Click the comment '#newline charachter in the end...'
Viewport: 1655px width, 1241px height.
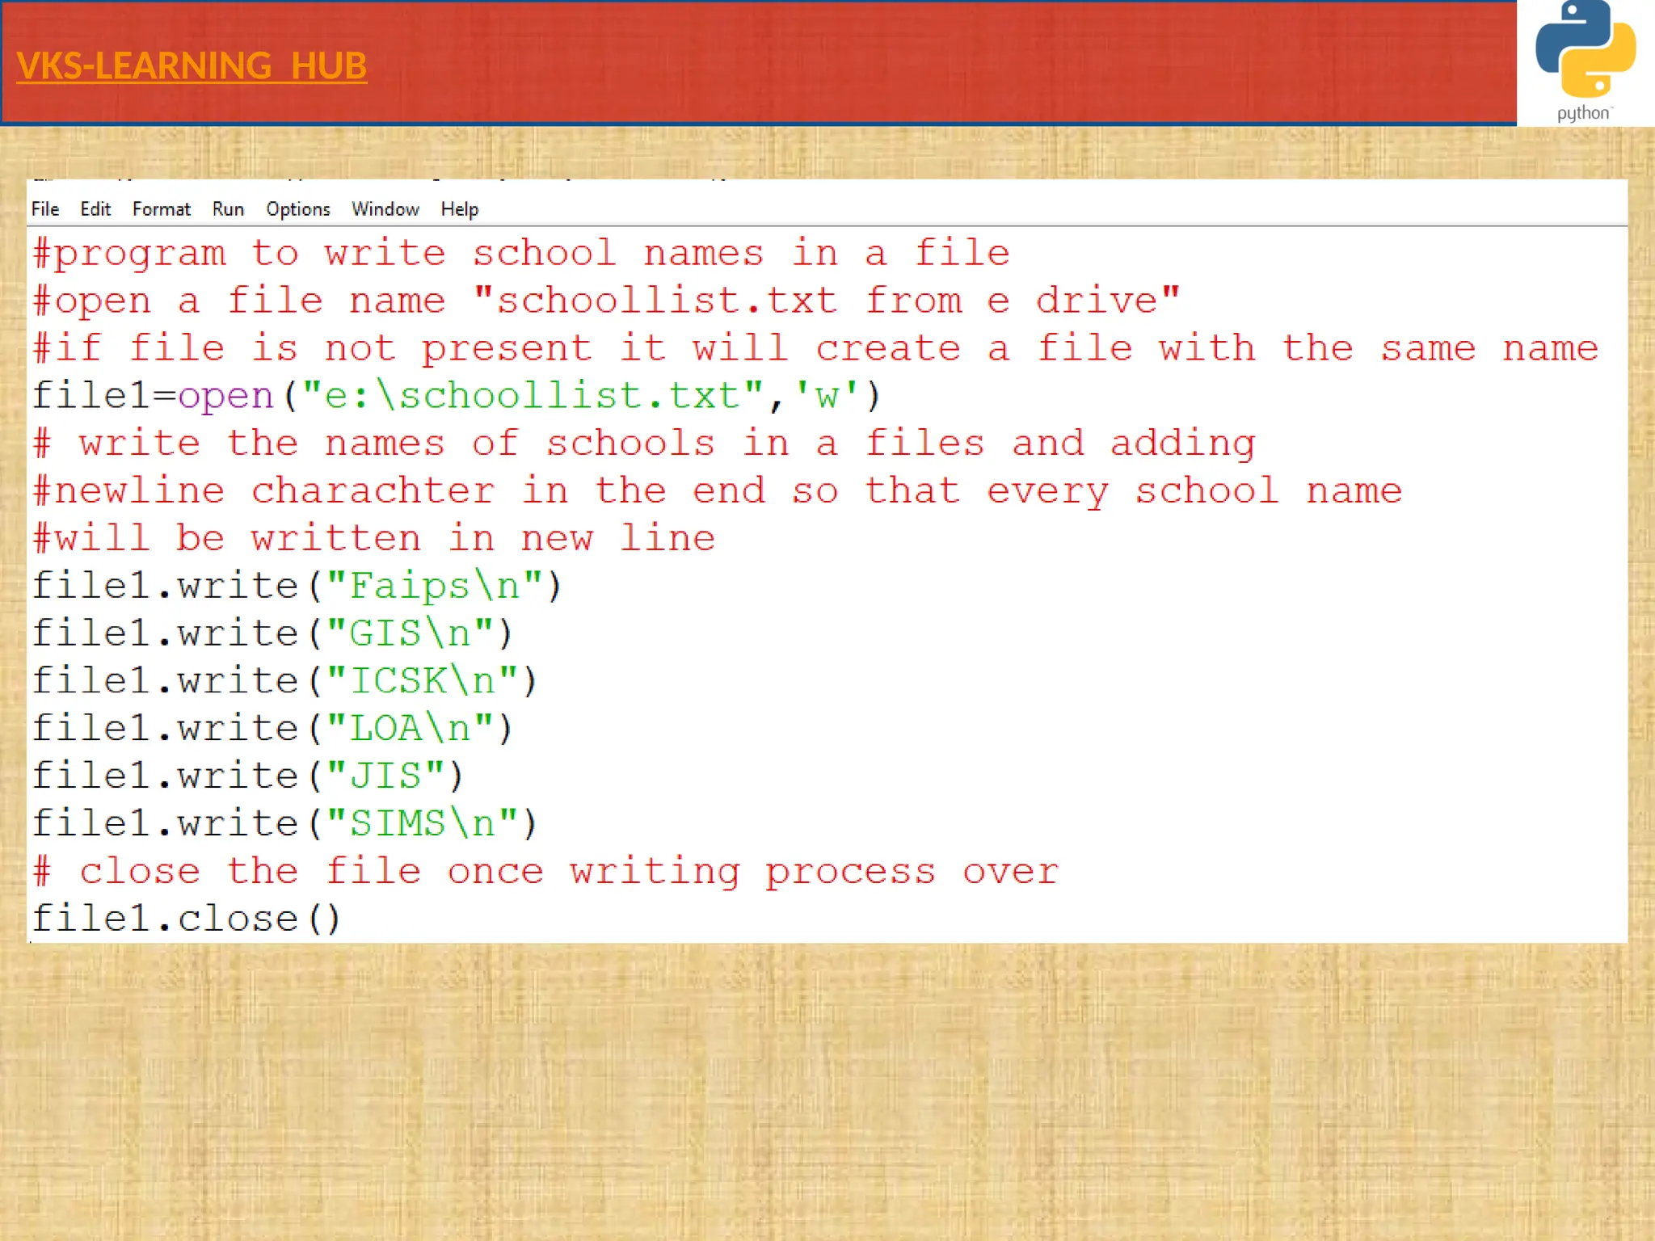pyautogui.click(x=718, y=491)
